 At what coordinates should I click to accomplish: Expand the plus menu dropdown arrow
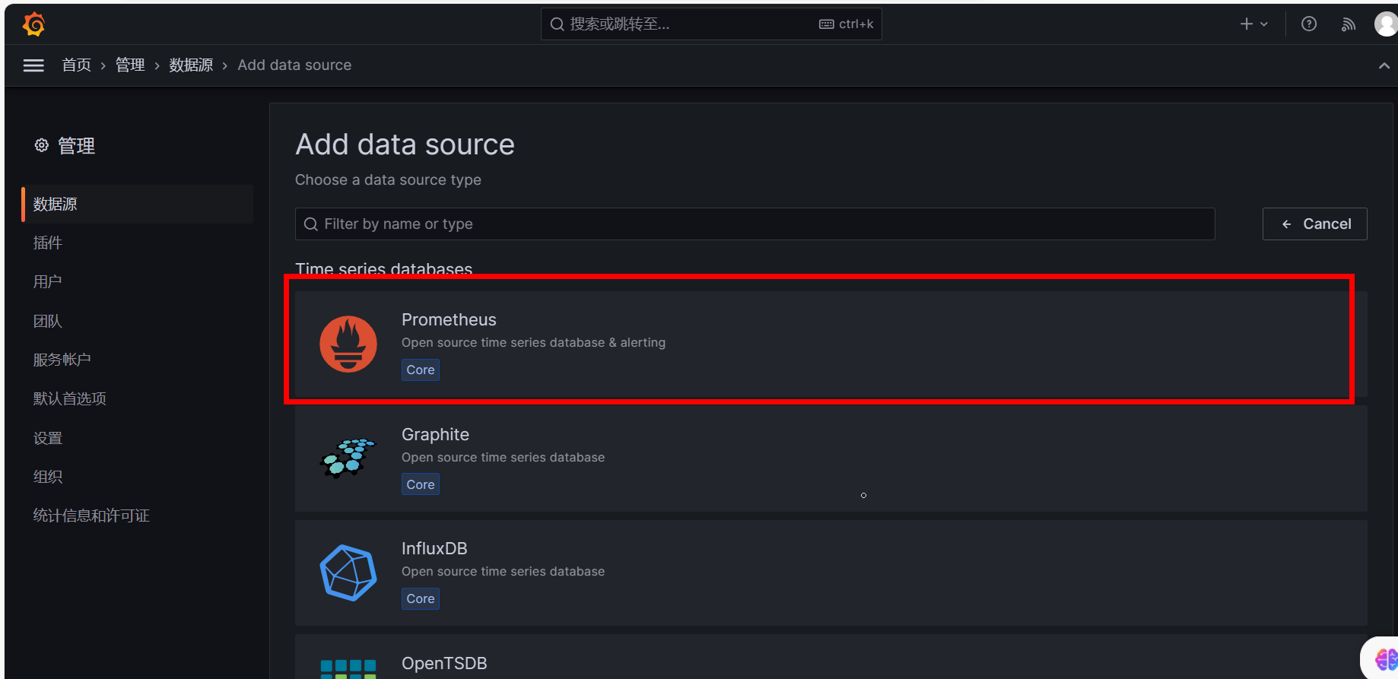pos(1264,24)
